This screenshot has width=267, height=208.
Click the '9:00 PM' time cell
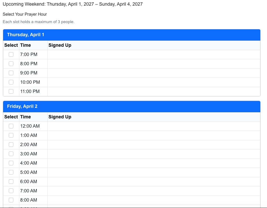click(x=33, y=73)
